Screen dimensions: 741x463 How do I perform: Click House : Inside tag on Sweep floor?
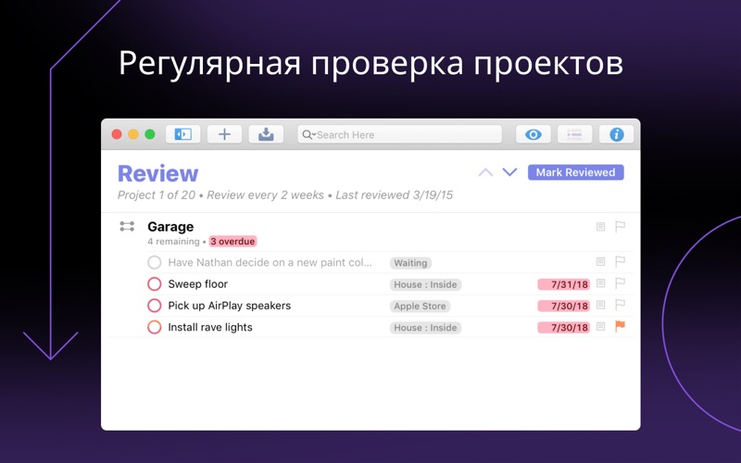click(x=425, y=284)
